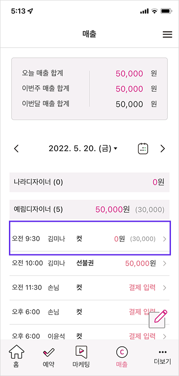Image resolution: width=179 pixels, height=376 pixels.
Task: Click 결제 입력 for 이윤석
Action: [x=142, y=335]
